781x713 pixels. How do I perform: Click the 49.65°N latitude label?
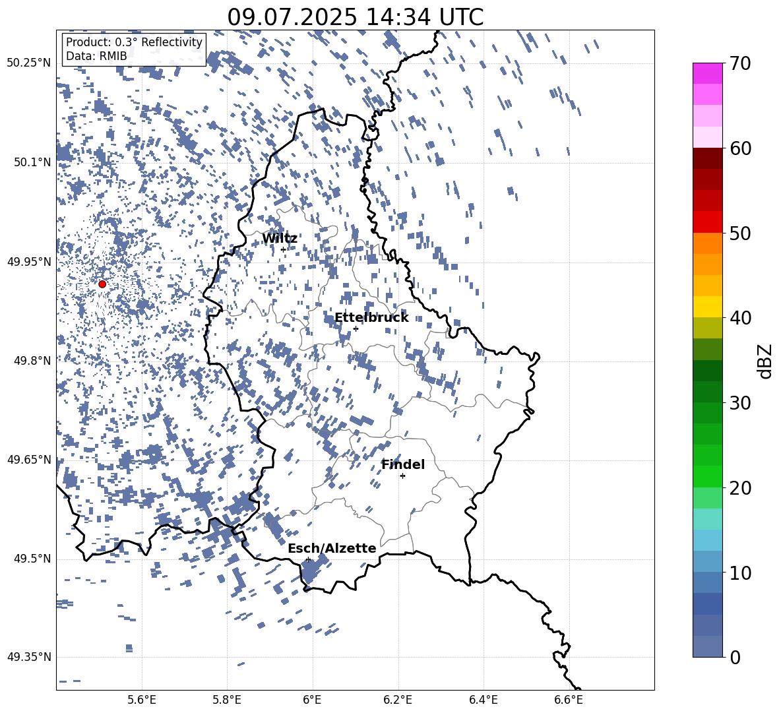click(x=29, y=459)
